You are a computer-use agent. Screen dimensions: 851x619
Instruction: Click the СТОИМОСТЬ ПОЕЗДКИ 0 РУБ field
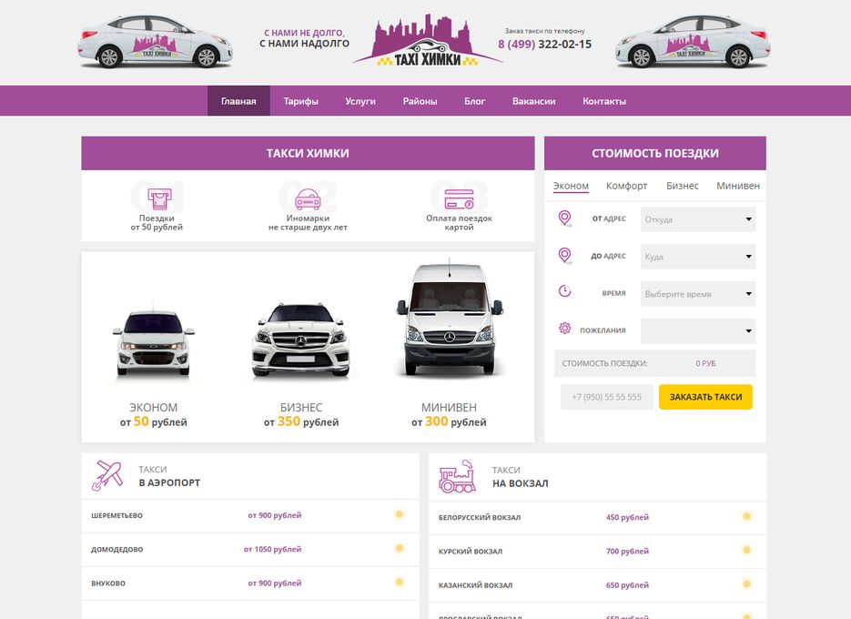click(x=655, y=363)
